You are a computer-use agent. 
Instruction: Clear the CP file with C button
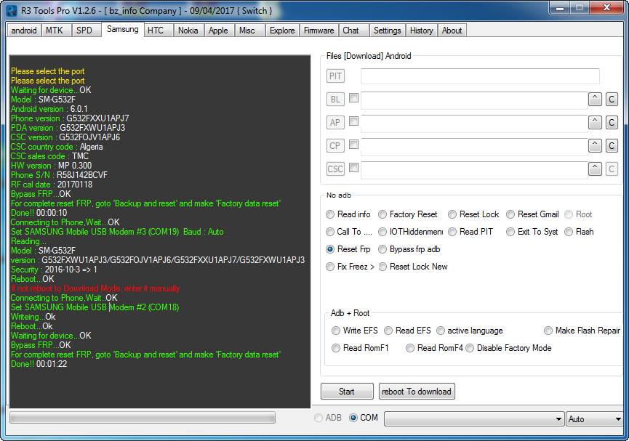coord(612,145)
